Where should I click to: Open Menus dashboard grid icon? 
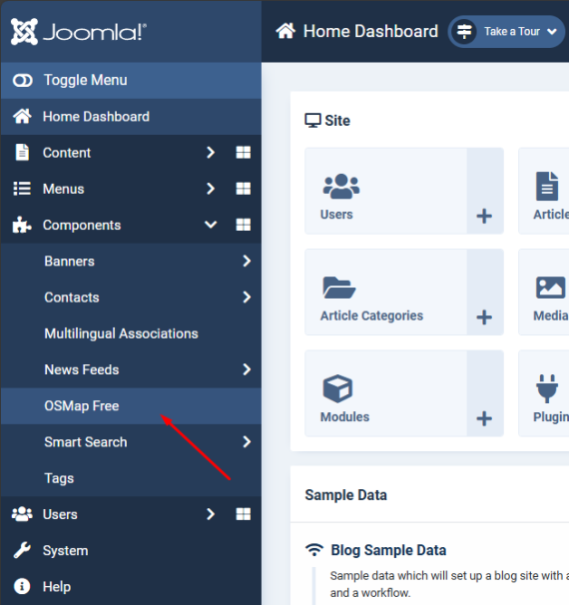(243, 189)
